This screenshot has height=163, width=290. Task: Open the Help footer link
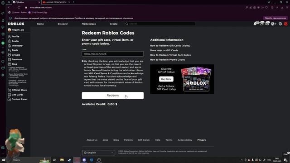click(157, 140)
